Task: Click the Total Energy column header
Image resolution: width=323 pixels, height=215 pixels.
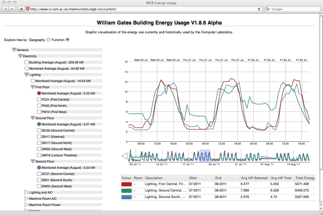Action: click(x=305, y=178)
